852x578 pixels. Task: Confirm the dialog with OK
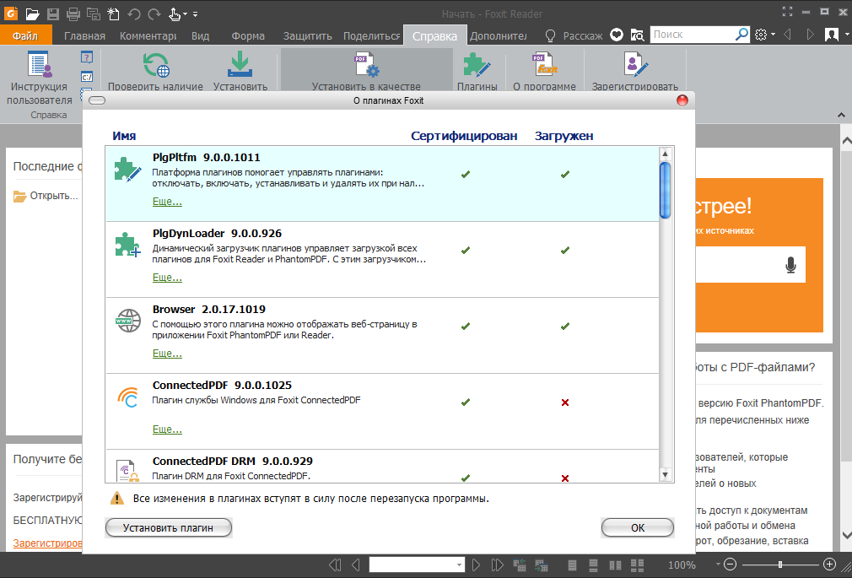click(x=638, y=527)
